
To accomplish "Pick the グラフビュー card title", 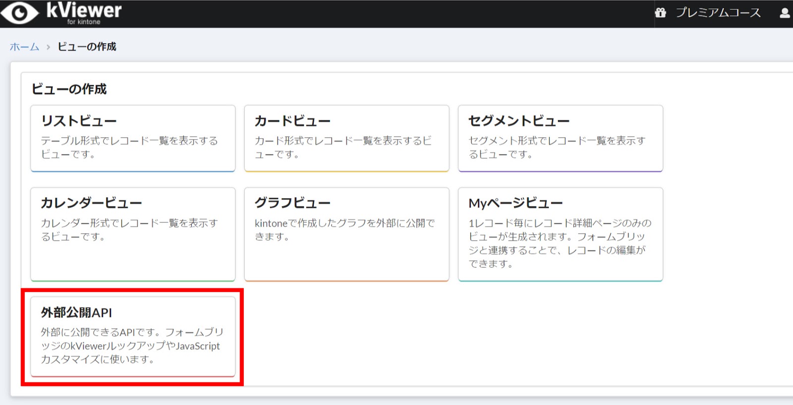I will coord(292,203).
